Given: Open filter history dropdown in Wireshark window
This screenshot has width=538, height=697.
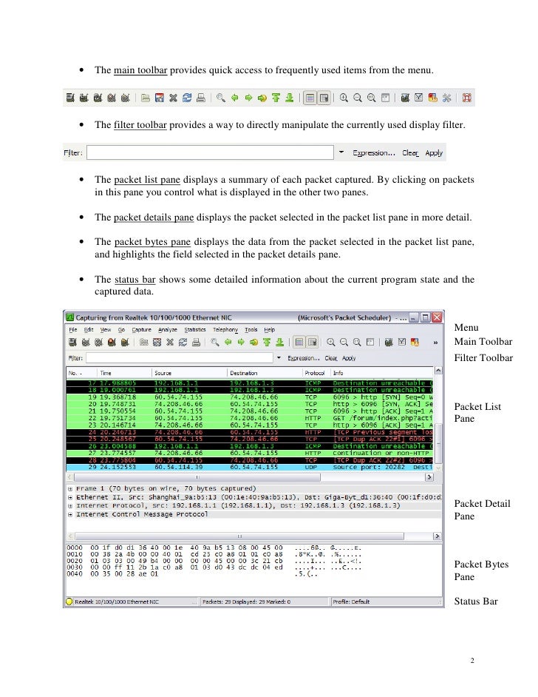Looking at the screenshot, I should point(279,357).
